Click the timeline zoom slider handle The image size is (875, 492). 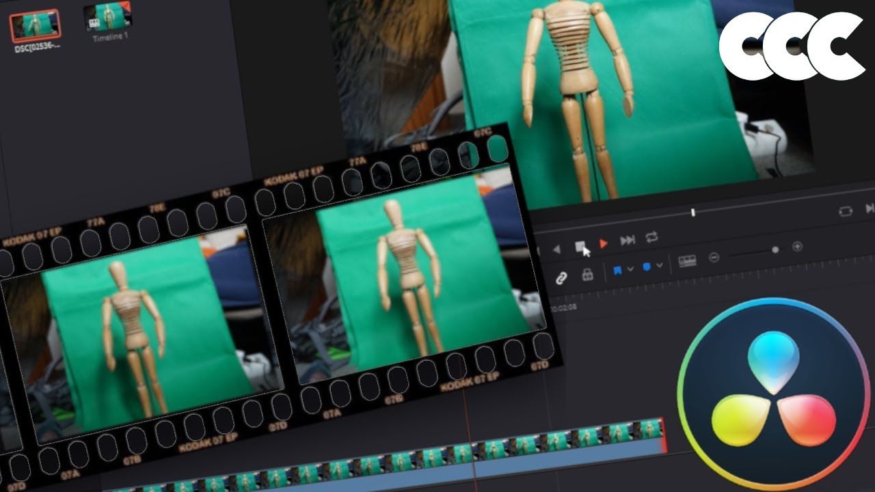point(775,249)
